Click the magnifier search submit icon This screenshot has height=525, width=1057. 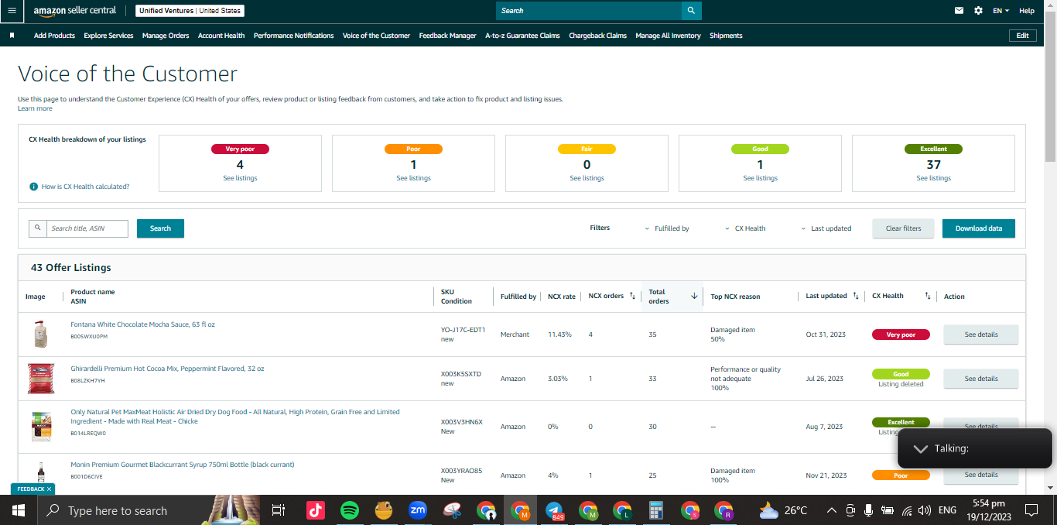pos(692,11)
